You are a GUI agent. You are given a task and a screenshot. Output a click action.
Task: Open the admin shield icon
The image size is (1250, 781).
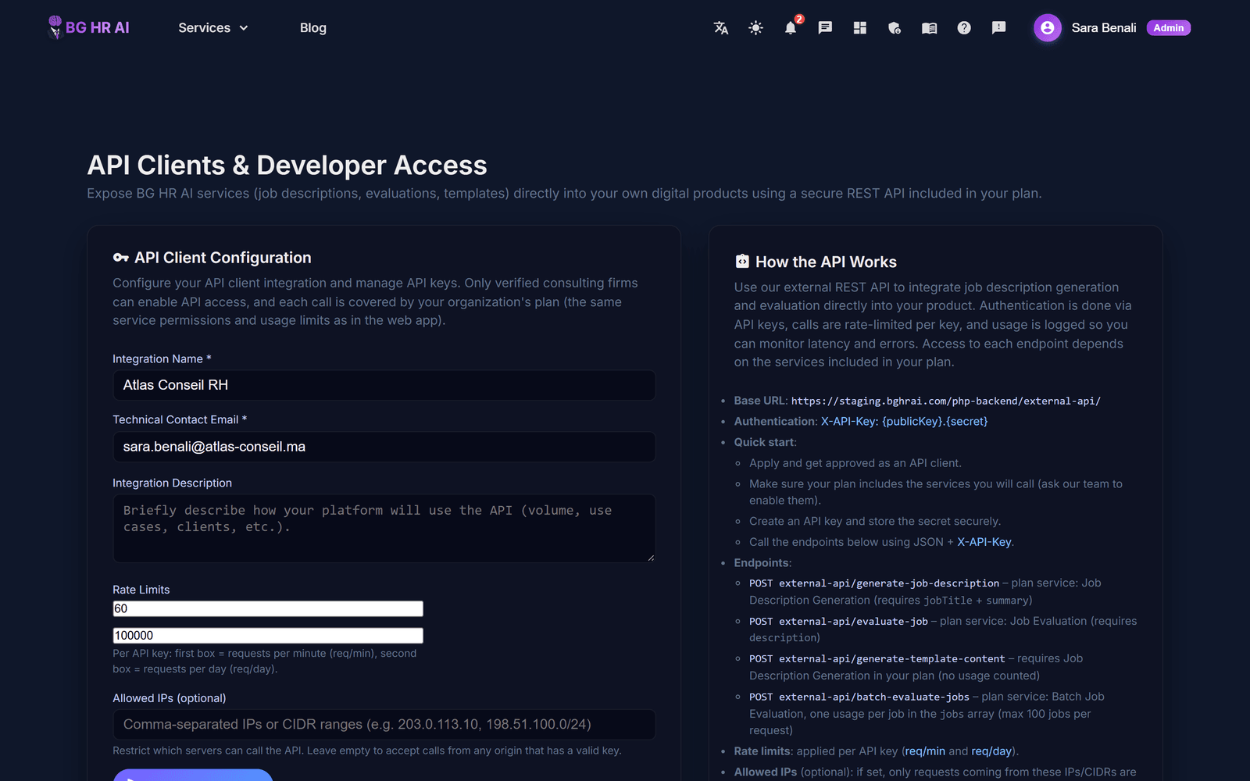(x=895, y=28)
